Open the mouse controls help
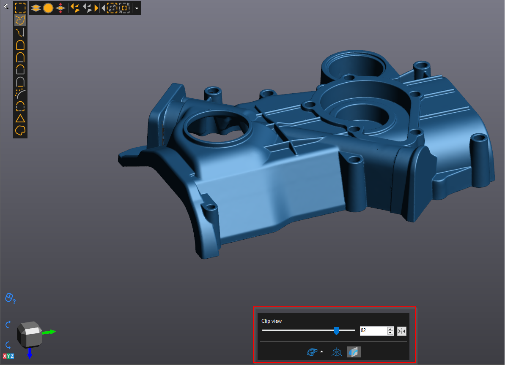The width and height of the screenshot is (505, 365). click(x=10, y=298)
